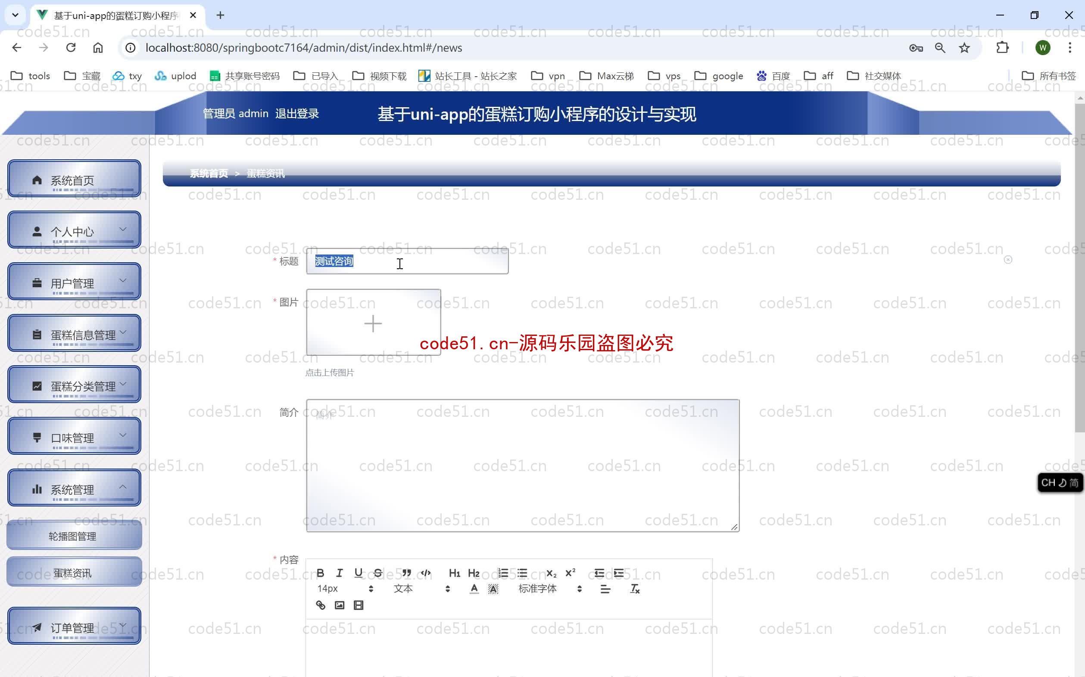1085x677 pixels.
Task: Open the 百度 bookmark
Action: coord(773,76)
